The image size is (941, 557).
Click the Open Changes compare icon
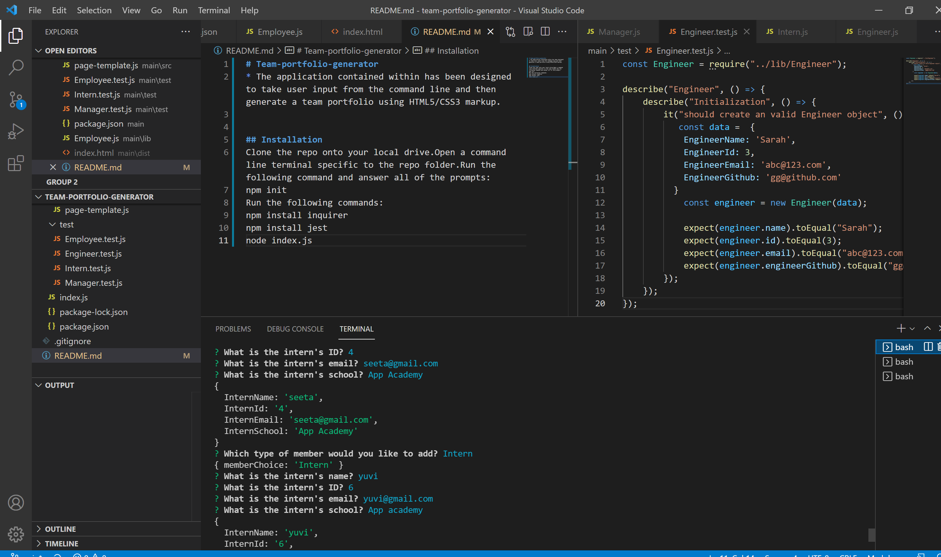510,32
